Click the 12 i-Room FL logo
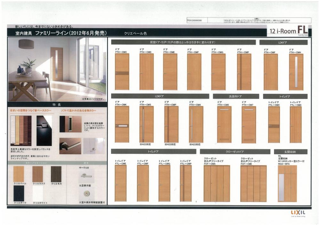The width and height of the screenshot is (320, 226). click(x=289, y=31)
